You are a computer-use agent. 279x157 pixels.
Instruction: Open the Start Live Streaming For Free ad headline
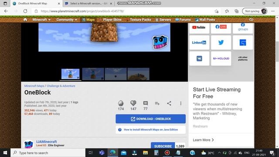(217, 93)
